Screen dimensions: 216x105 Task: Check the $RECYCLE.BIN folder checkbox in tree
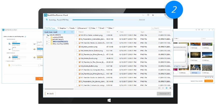(x=49, y=42)
